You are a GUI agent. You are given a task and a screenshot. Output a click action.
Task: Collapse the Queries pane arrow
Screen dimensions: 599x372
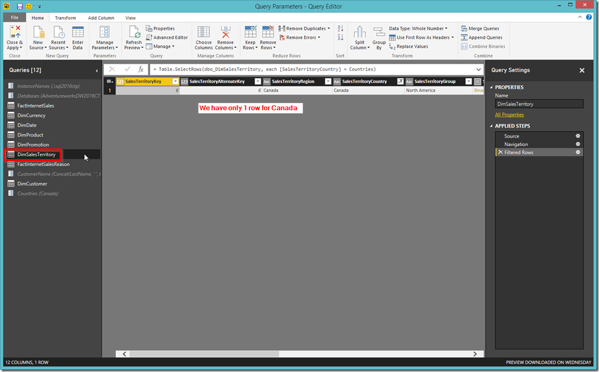pyautogui.click(x=97, y=71)
